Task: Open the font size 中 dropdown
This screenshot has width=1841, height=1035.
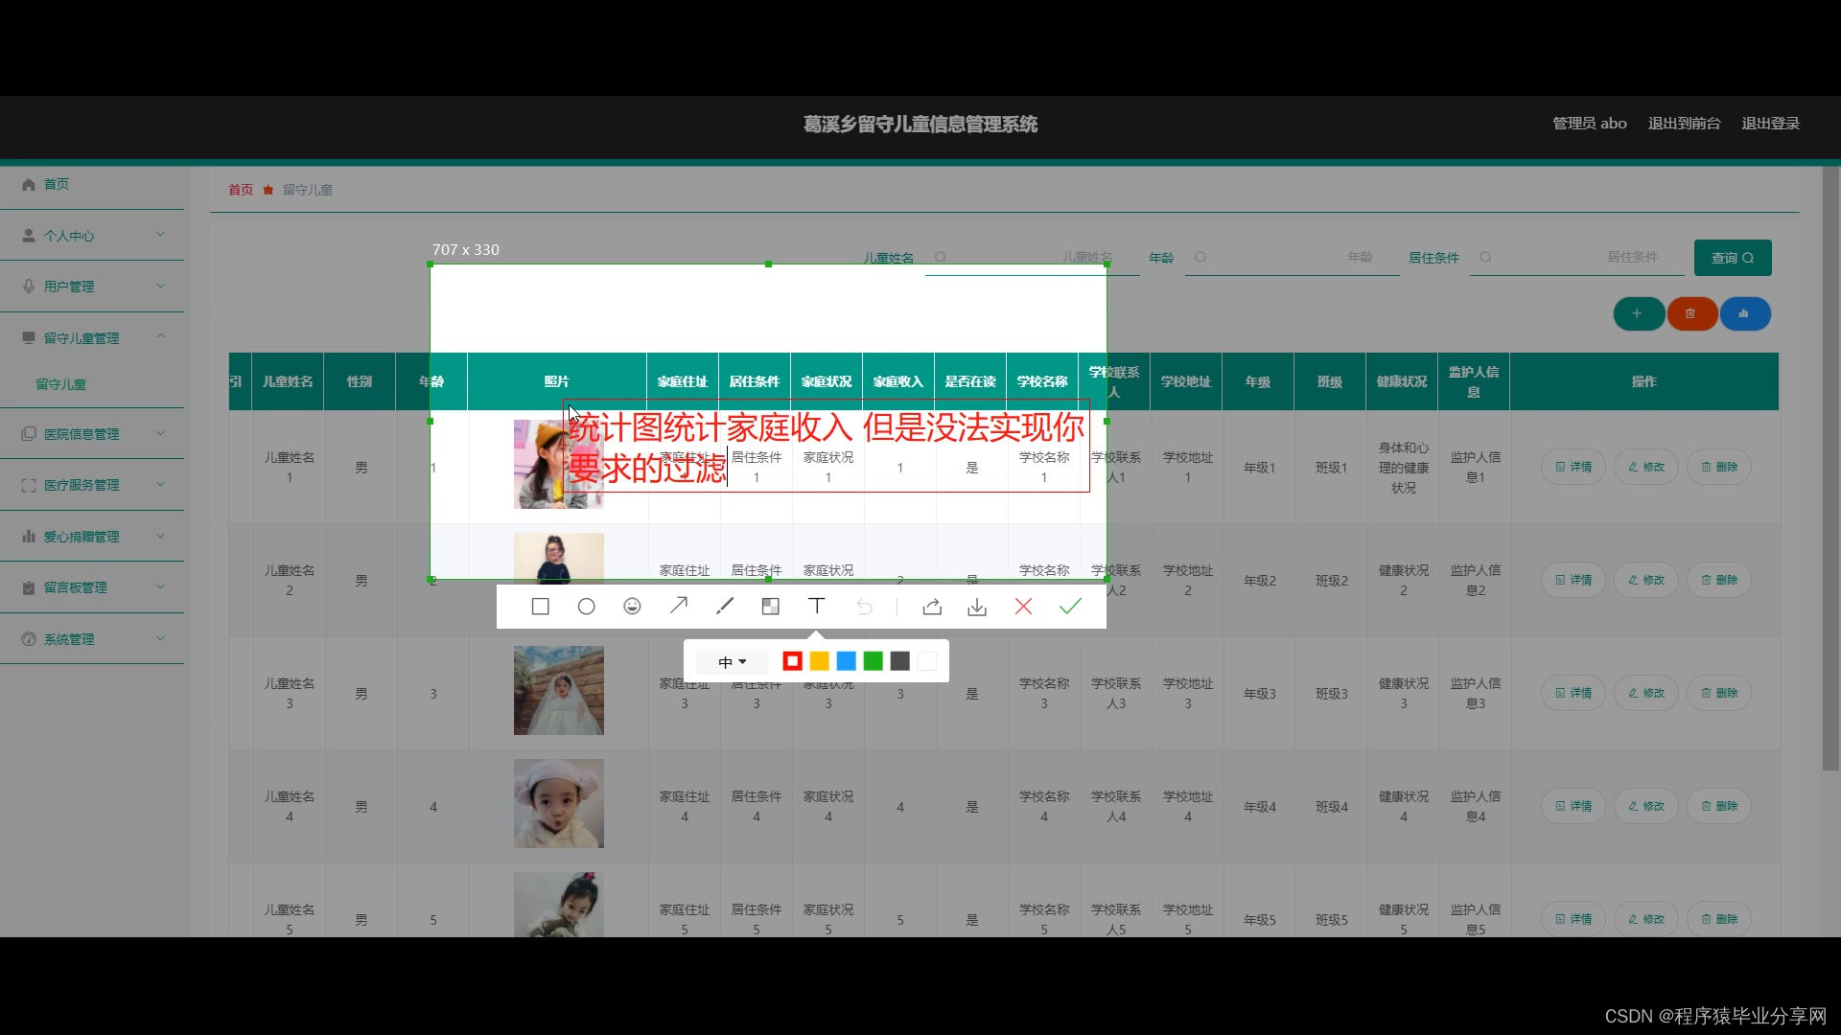Action: point(732,661)
